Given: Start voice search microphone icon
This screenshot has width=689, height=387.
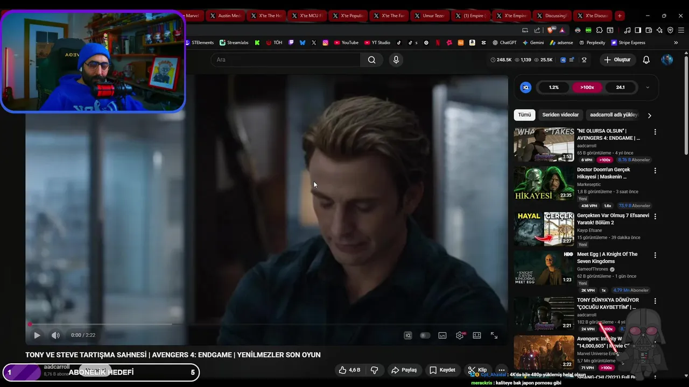Looking at the screenshot, I should tap(396, 60).
